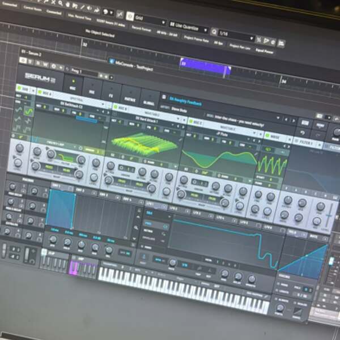Image resolution: width=340 pixels, height=340 pixels.
Task: Open the preset browser dropdown arrow
Action: tap(278, 118)
